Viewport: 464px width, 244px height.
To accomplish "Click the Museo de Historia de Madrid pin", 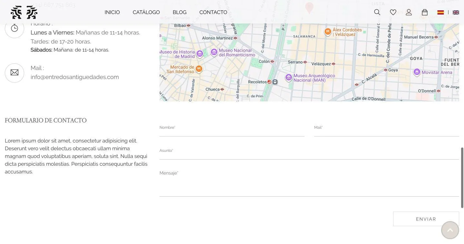I will click(x=200, y=54).
